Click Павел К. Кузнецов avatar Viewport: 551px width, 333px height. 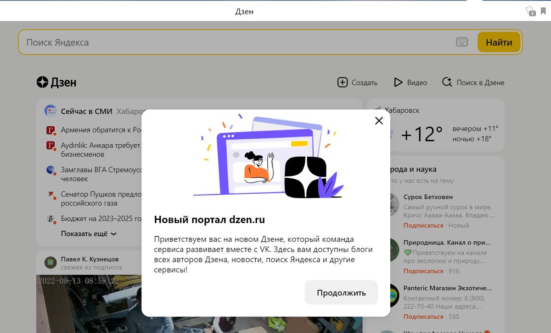point(51,262)
